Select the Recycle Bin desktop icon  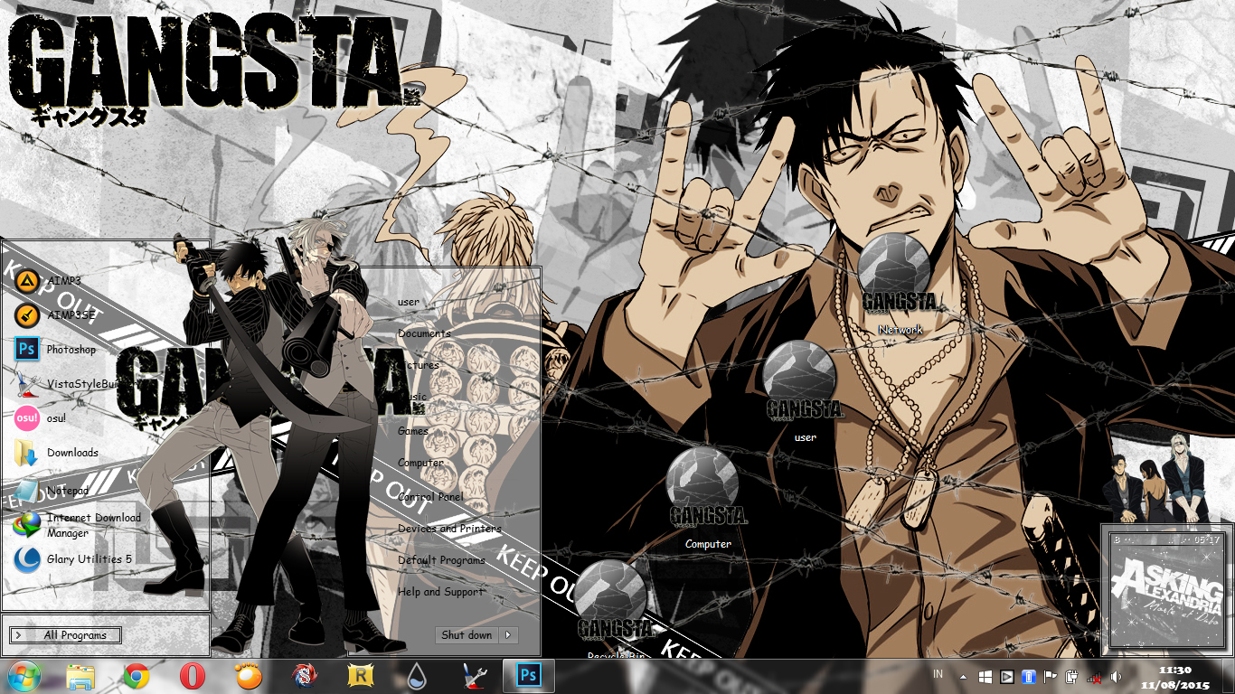[x=615, y=607]
